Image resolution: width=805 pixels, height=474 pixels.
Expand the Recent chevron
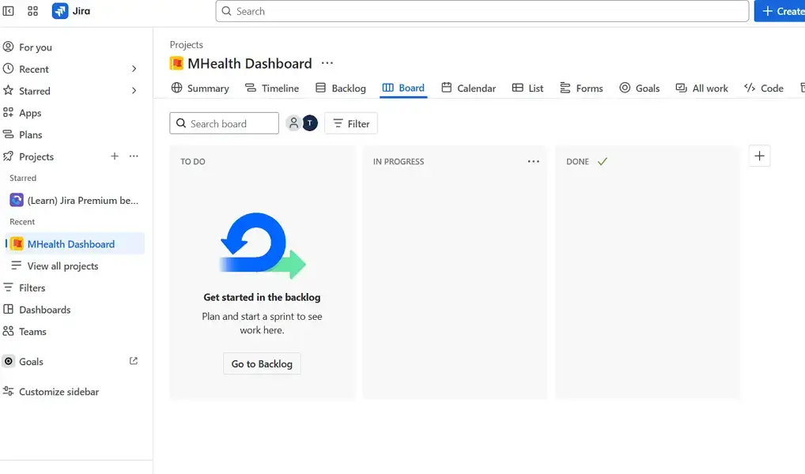coord(134,69)
